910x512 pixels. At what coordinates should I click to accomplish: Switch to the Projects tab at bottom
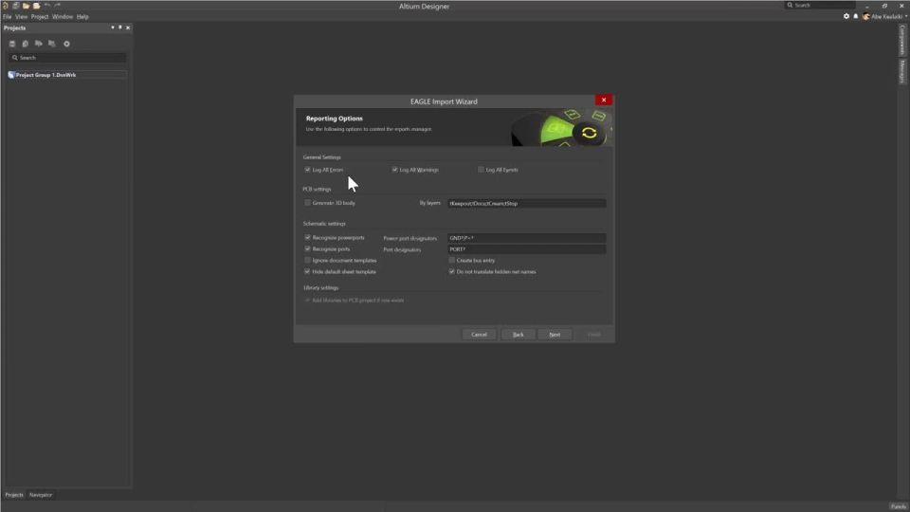coord(14,495)
